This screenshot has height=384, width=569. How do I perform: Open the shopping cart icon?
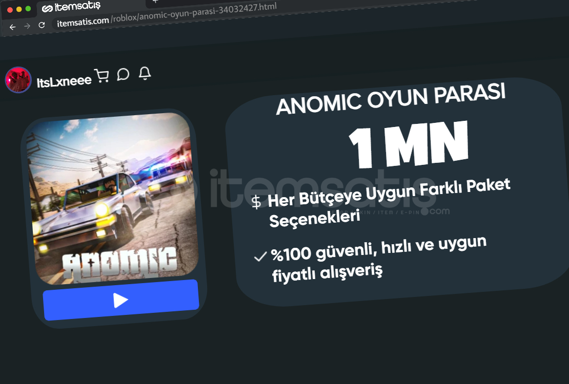click(x=101, y=76)
